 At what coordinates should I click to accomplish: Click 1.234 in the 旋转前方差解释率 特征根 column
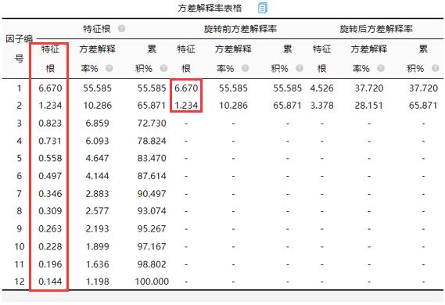point(186,106)
